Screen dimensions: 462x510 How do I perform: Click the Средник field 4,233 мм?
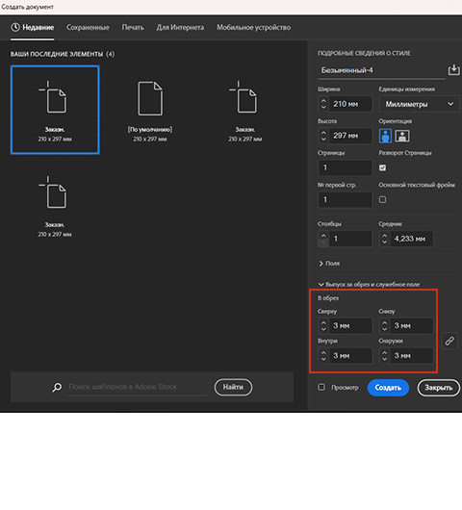click(412, 239)
